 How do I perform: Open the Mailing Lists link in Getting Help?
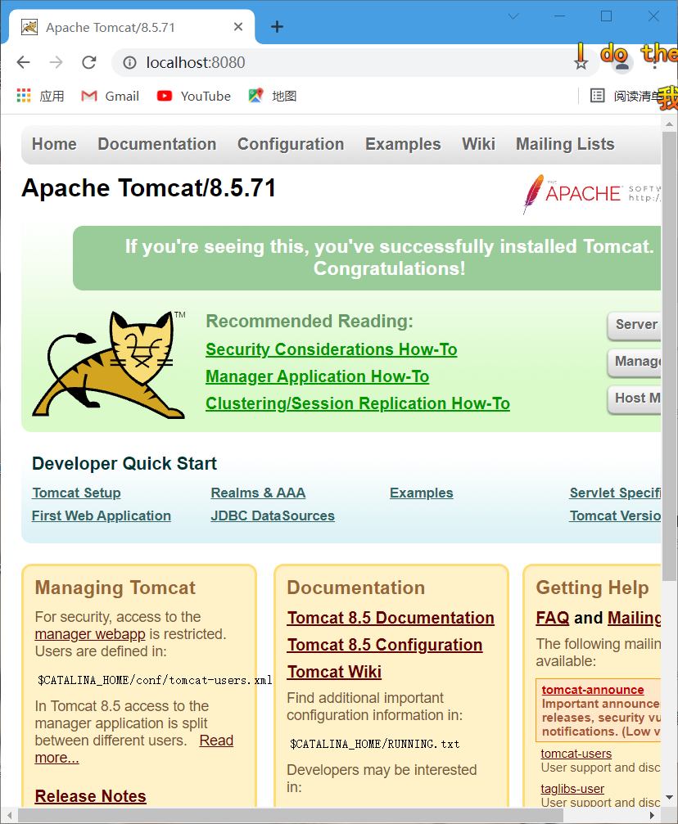[x=635, y=618]
